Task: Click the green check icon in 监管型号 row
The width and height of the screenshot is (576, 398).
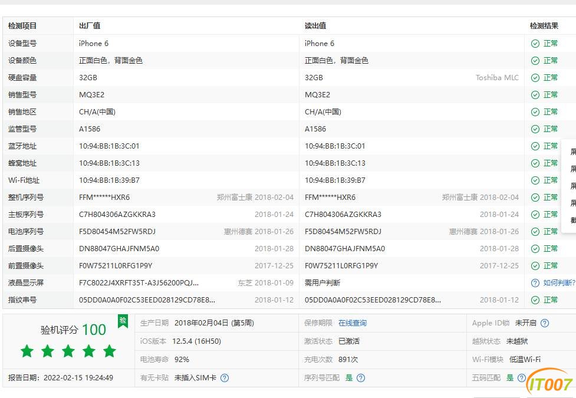Action: click(535, 129)
